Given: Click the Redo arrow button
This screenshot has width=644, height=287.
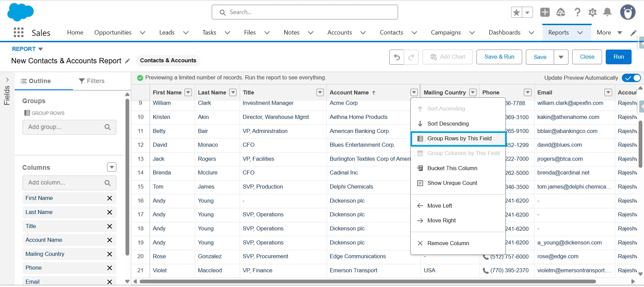Looking at the screenshot, I should (x=411, y=57).
